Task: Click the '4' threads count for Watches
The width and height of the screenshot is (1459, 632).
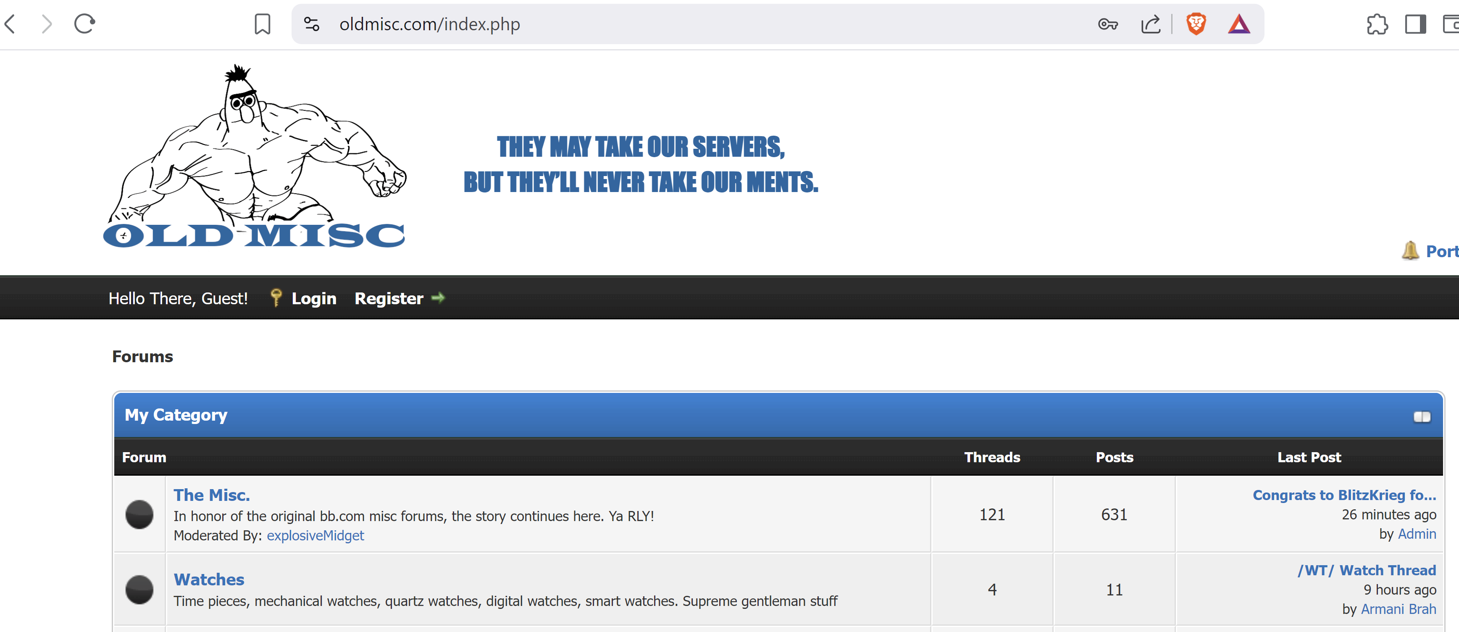Action: [992, 590]
